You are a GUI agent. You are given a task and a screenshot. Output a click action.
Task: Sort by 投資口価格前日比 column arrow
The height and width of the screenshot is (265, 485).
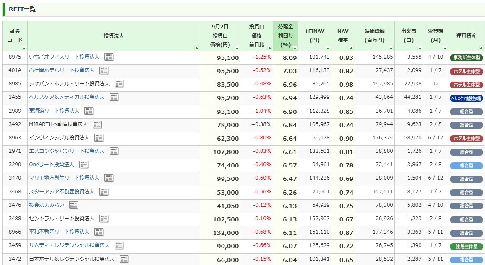click(269, 48)
